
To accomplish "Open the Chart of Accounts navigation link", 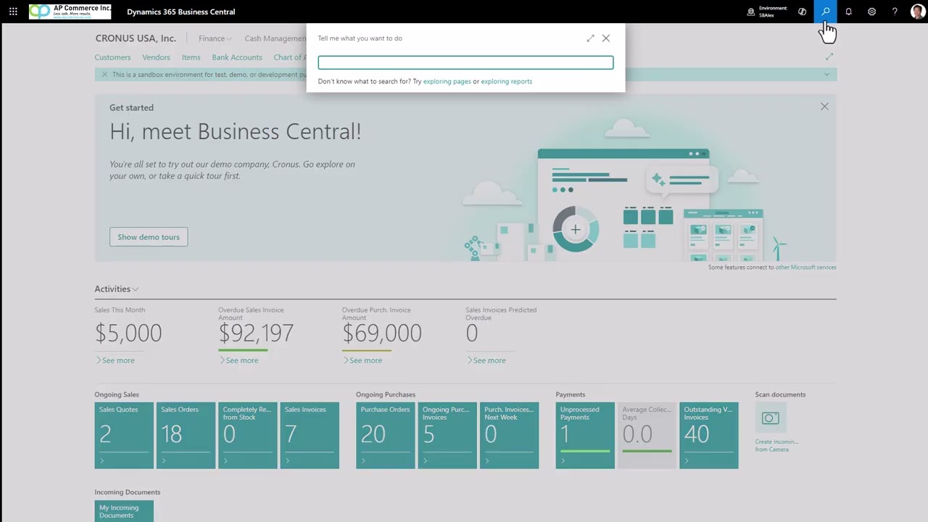I will pyautogui.click(x=289, y=57).
